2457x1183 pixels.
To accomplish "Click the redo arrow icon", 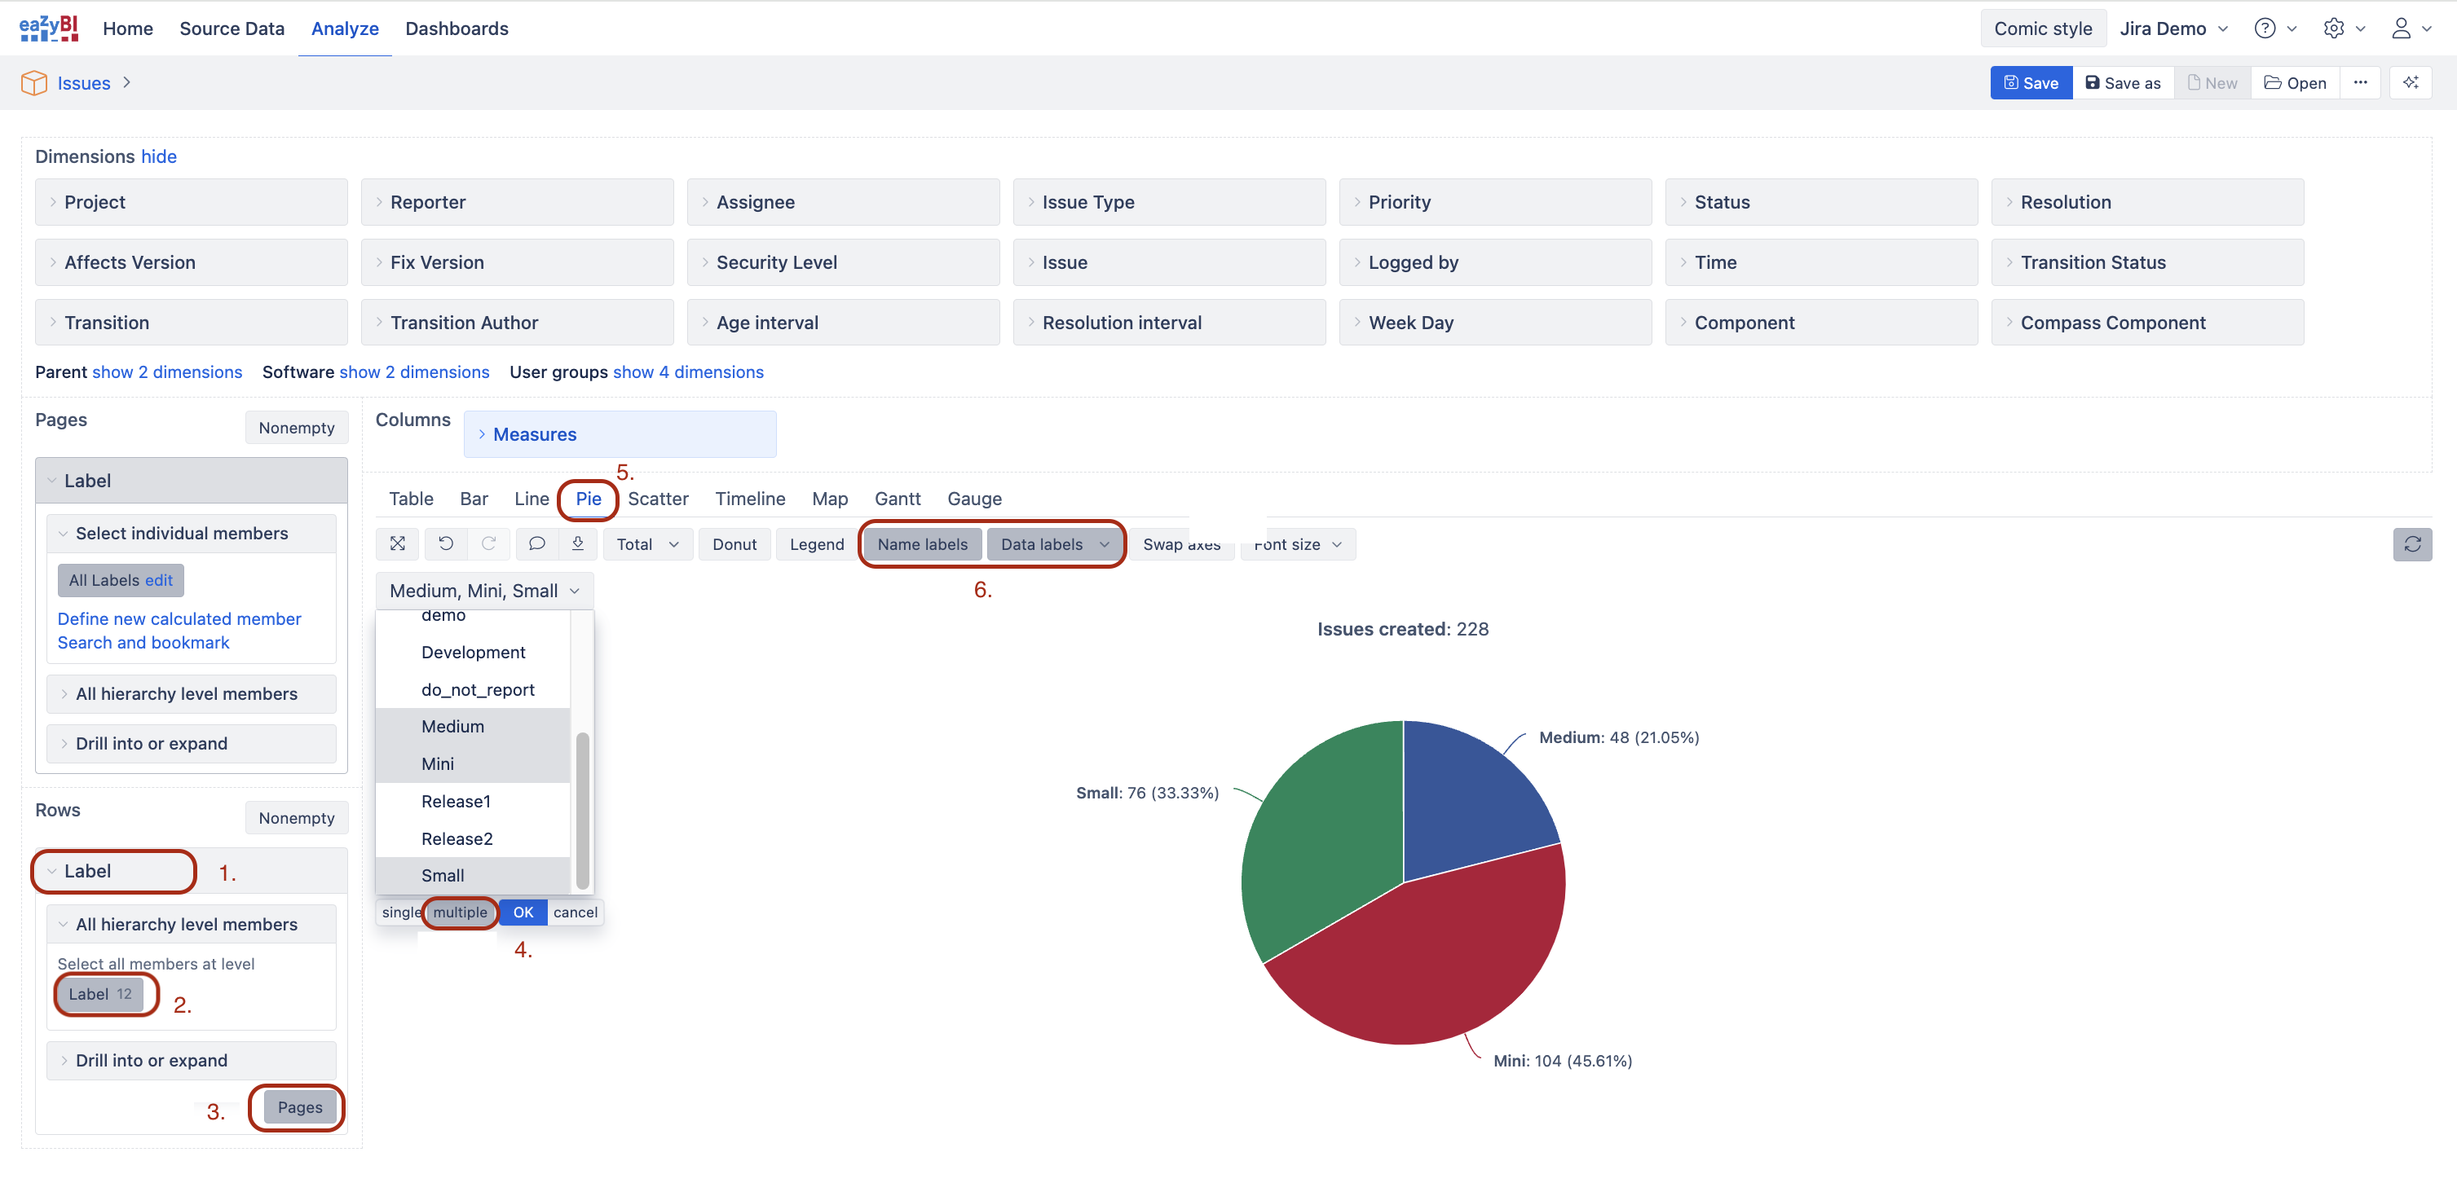I will tap(488, 543).
